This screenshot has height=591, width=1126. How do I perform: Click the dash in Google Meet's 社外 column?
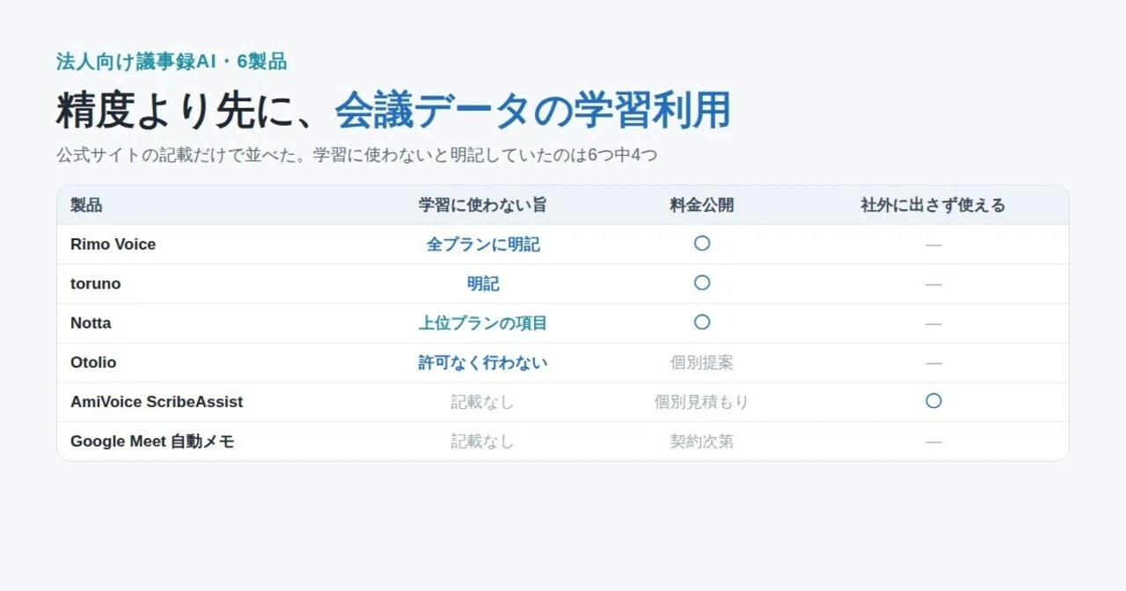(933, 441)
